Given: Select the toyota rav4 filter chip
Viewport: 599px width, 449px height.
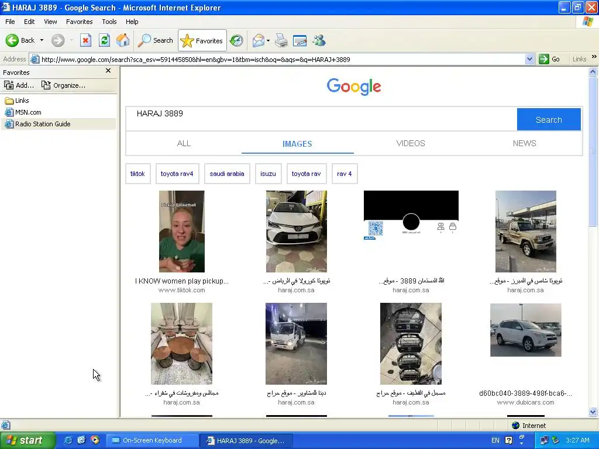Looking at the screenshot, I should (177, 174).
